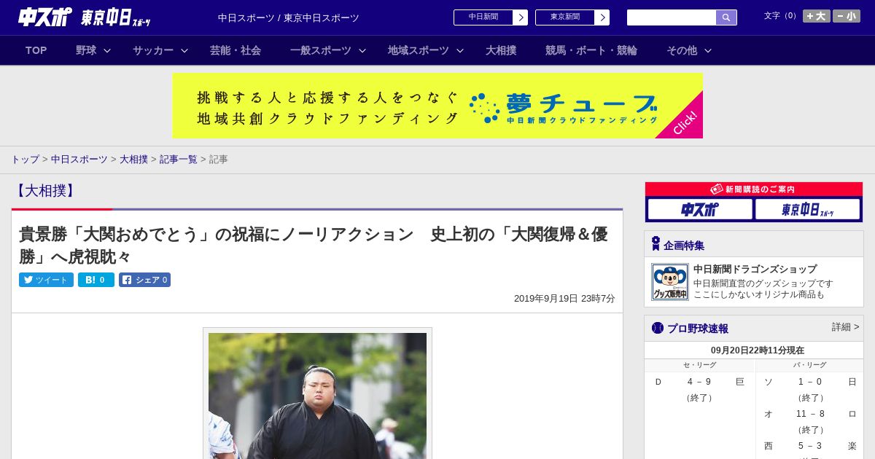The width and height of the screenshot is (875, 459).
Task: Click the オ 11－8 ロ score row
Action: (809, 414)
